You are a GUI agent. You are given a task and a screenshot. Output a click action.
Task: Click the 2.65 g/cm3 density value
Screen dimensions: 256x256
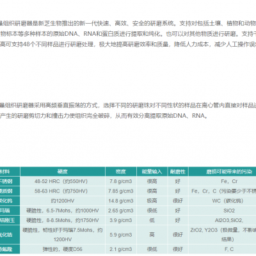[121, 211]
